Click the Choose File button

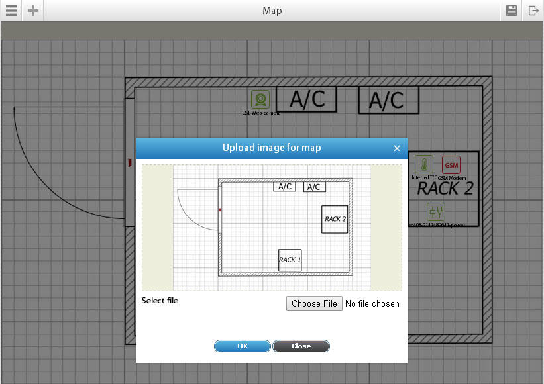tap(314, 303)
